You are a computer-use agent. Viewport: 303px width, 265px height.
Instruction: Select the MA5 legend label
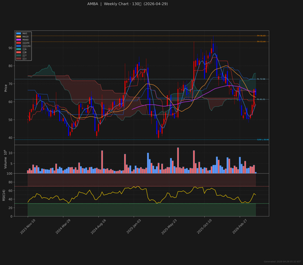(x=25, y=33)
